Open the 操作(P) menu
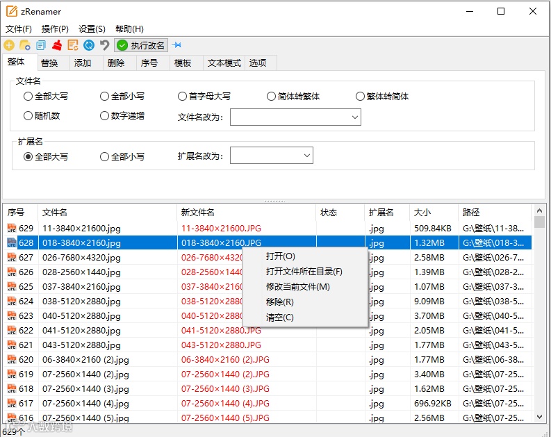Viewport: 551px width, 437px height. pyautogui.click(x=55, y=28)
